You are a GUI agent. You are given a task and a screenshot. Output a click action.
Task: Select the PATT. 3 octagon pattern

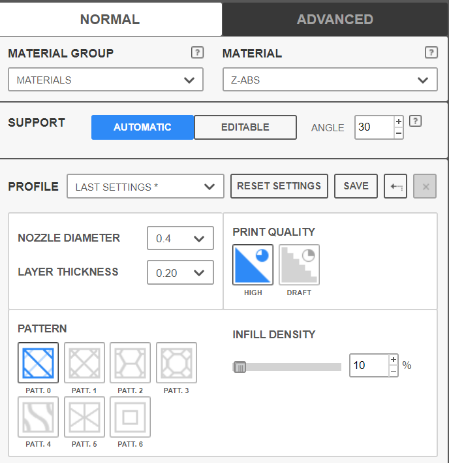(x=176, y=363)
